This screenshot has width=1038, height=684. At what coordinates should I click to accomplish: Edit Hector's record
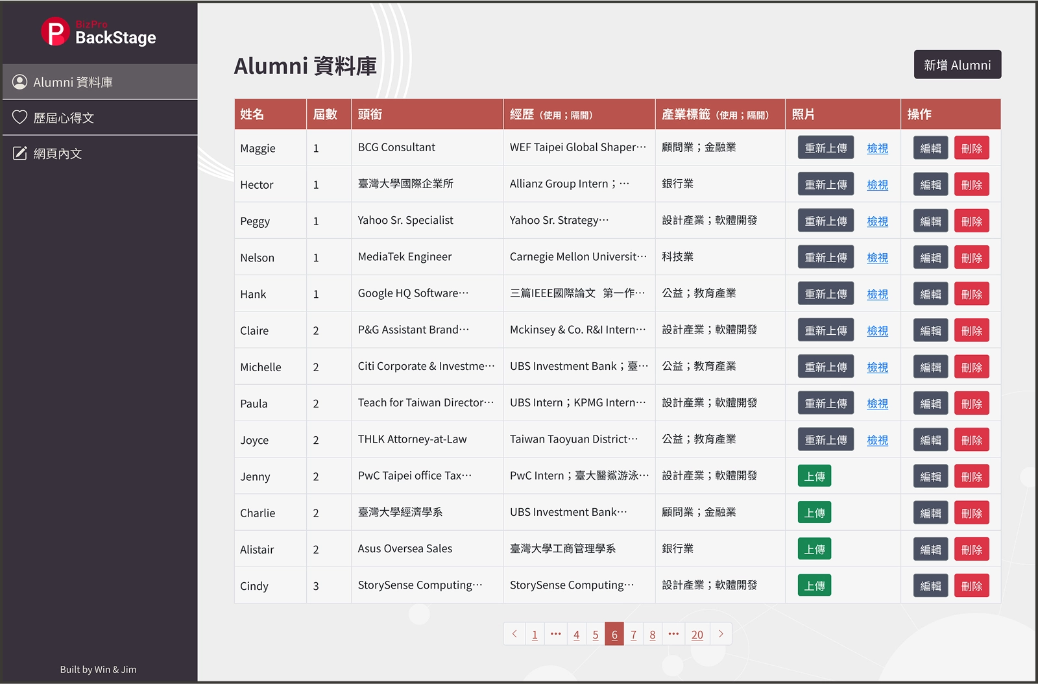tap(931, 184)
